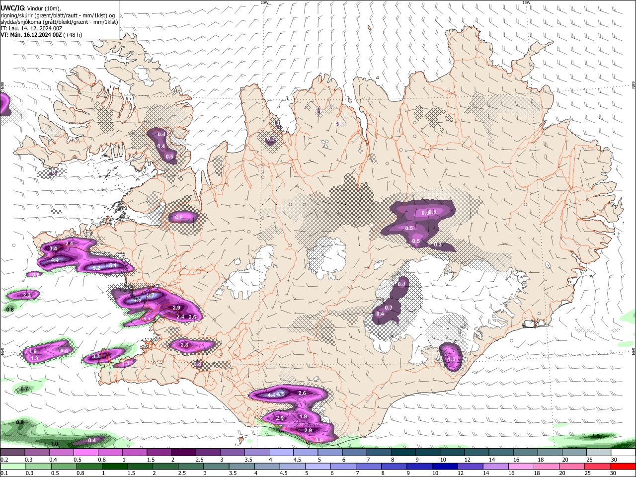Pick the deep blue 10–12 swatch in lower legend
The width and height of the screenshot is (636, 477).
tap(445, 466)
